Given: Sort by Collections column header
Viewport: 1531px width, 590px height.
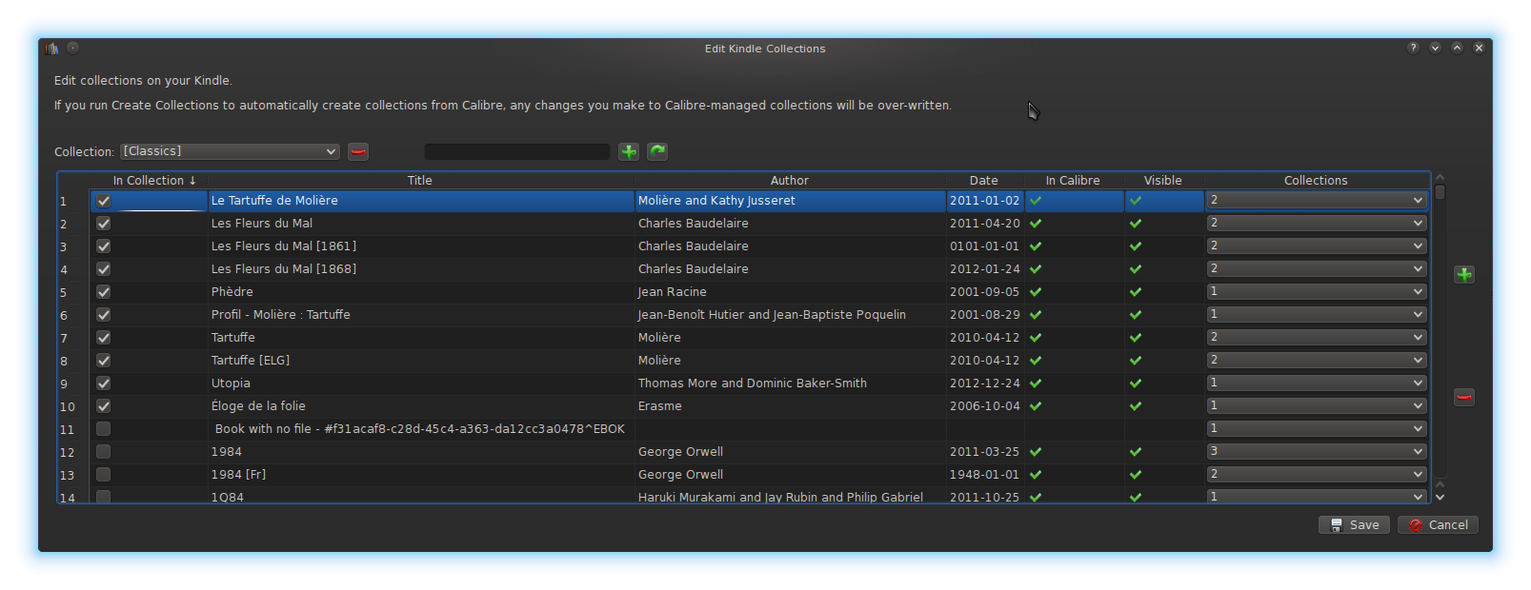Looking at the screenshot, I should coord(1316,181).
